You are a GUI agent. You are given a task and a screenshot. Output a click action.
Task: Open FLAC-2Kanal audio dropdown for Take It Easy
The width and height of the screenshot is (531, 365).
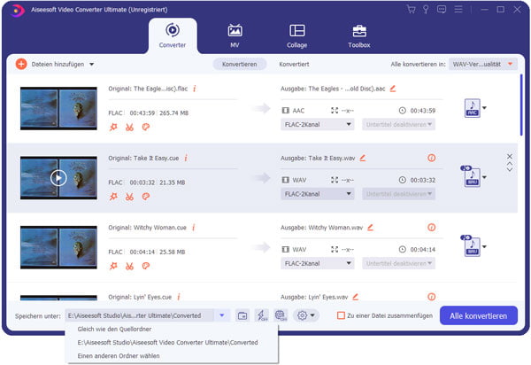(x=318, y=193)
